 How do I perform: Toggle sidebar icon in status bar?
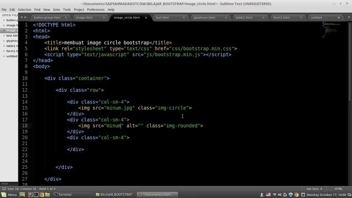coord(4,189)
